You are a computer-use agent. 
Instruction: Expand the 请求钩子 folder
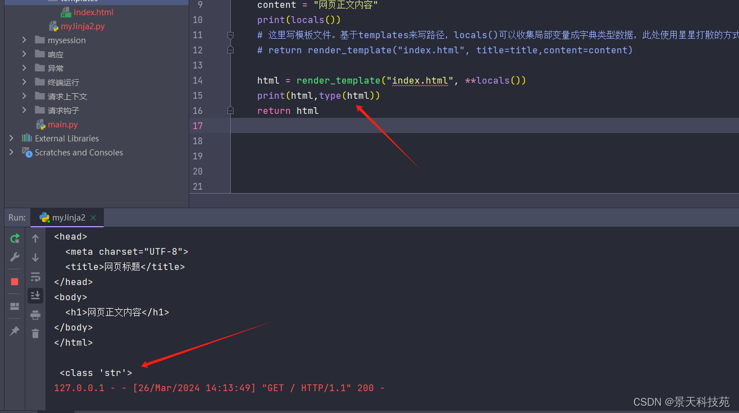pyautogui.click(x=24, y=110)
